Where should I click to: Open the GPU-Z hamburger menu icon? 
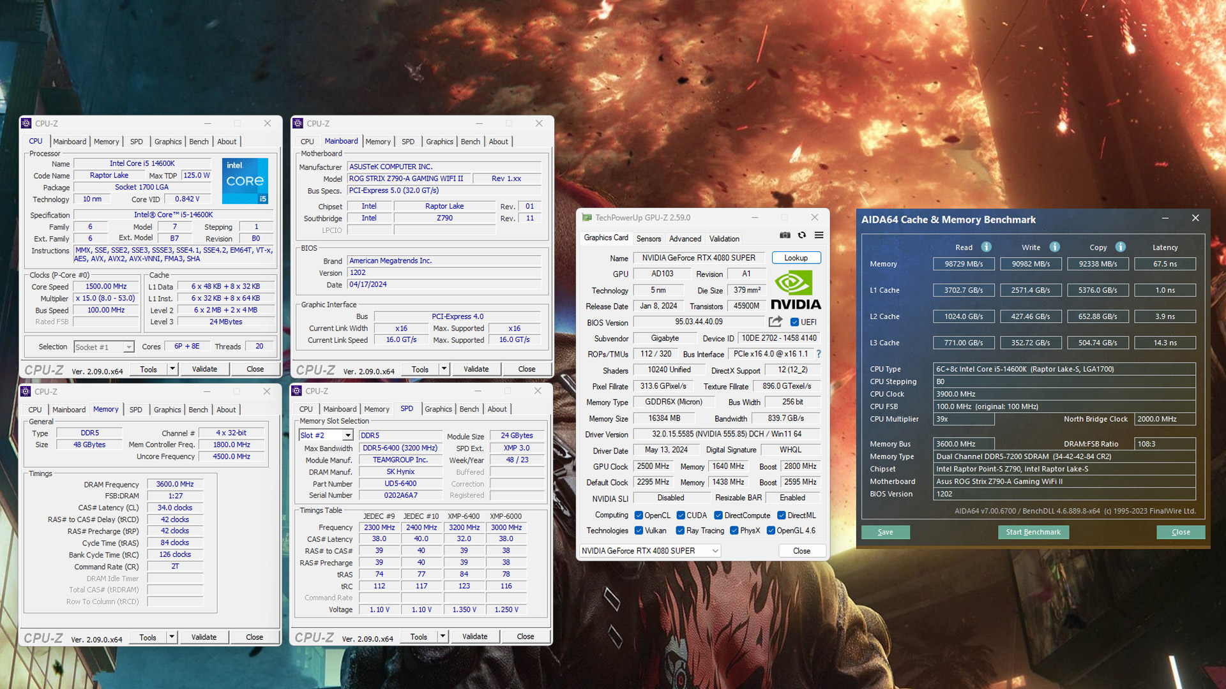pos(819,235)
